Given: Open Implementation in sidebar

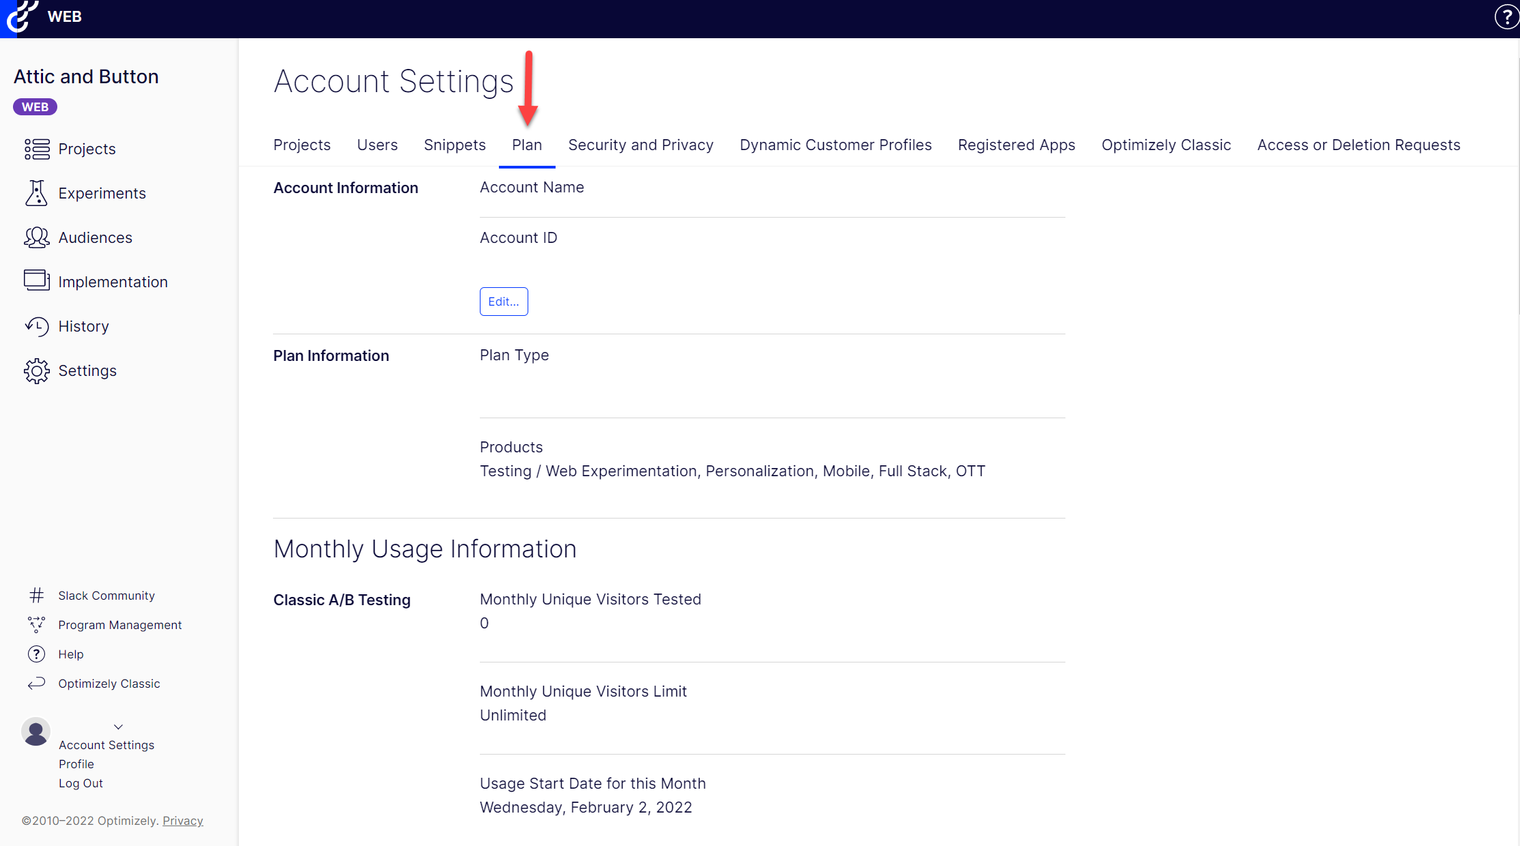Looking at the screenshot, I should pyautogui.click(x=113, y=282).
